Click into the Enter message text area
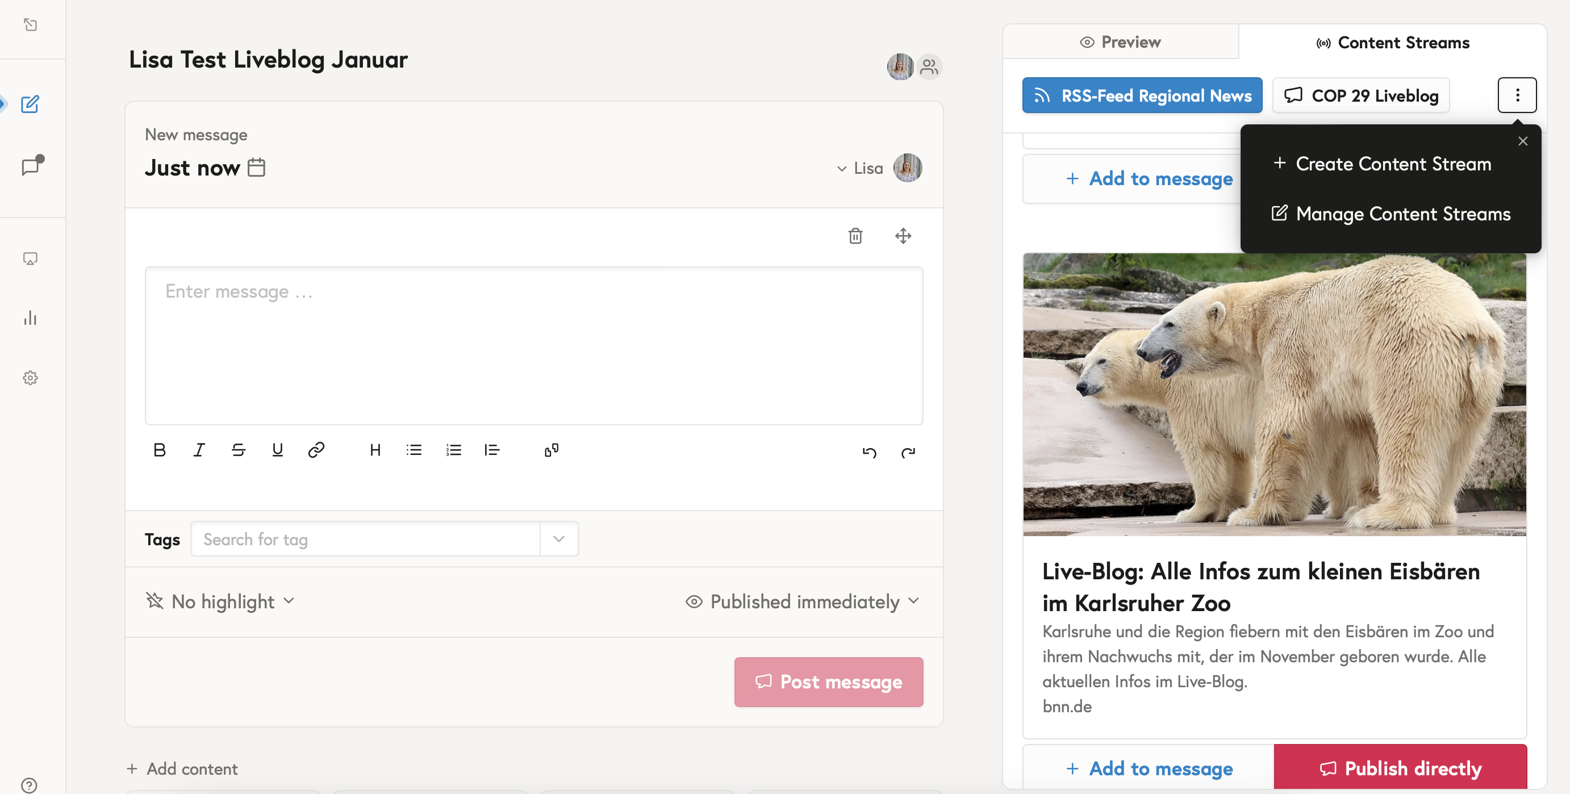1570x794 pixels. 533,345
